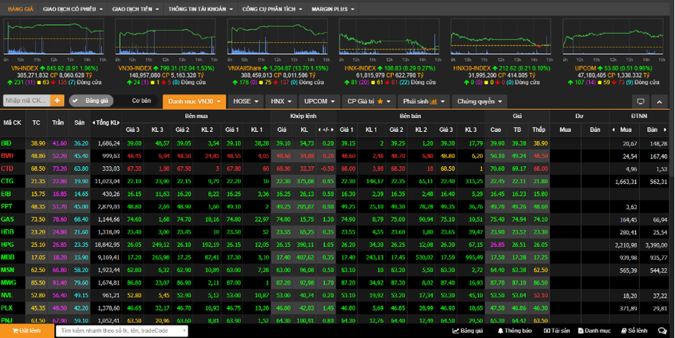The image size is (675, 338).
Task: Click left arrow beside +/- column header
Action: pyautogui.click(x=319, y=130)
